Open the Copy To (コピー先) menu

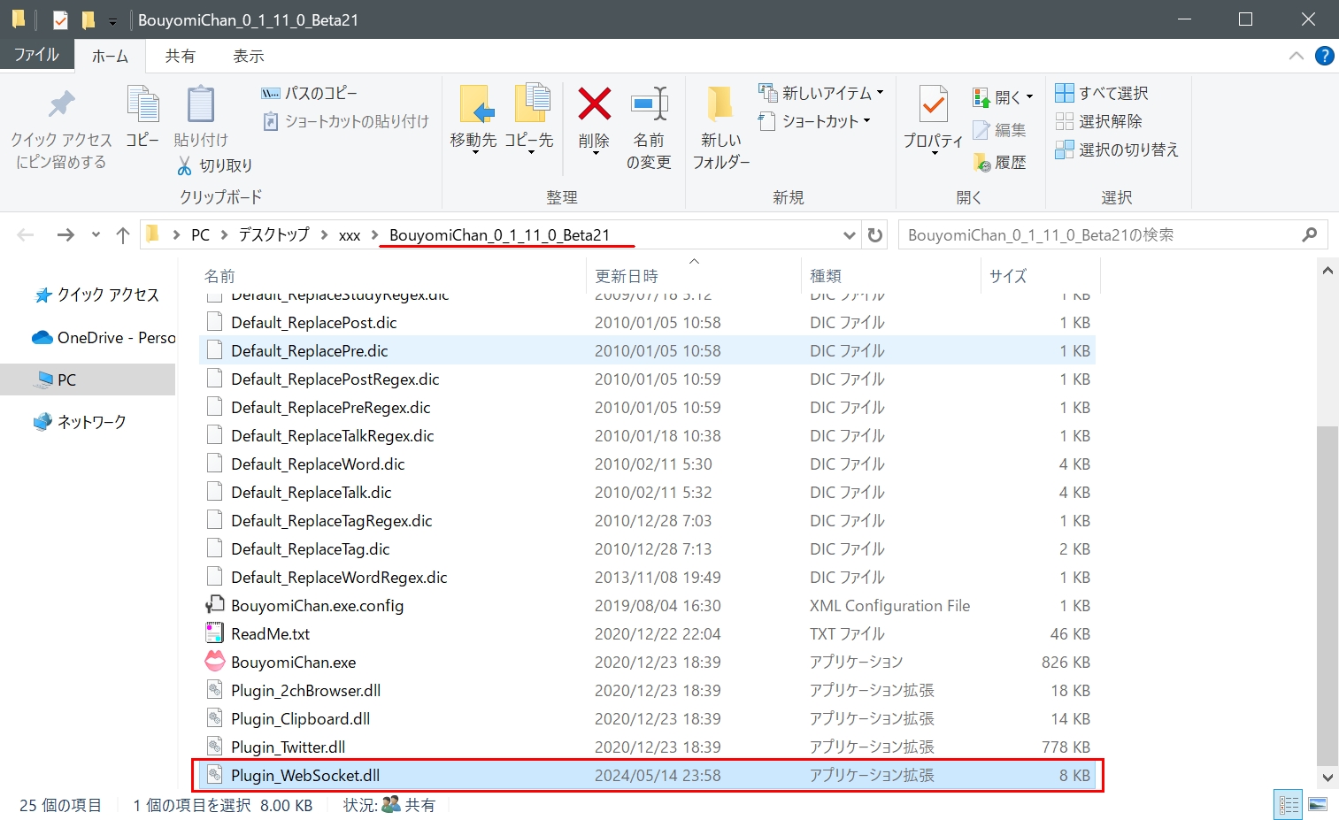click(530, 119)
